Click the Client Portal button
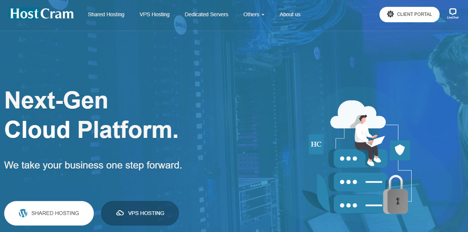 coord(409,14)
